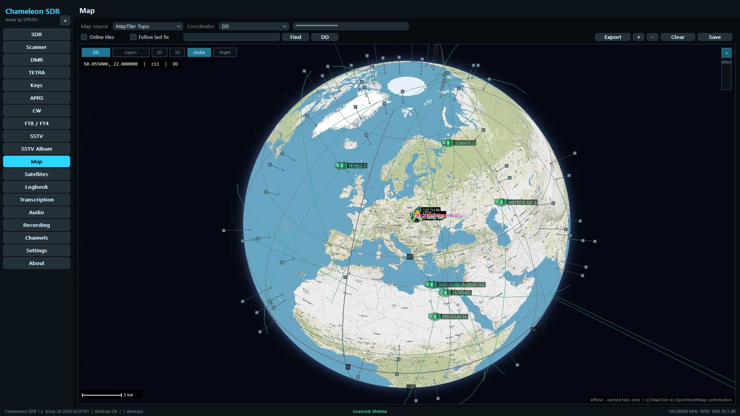
Task: Click the Licensed: lifetime status text
Action: (x=370, y=411)
